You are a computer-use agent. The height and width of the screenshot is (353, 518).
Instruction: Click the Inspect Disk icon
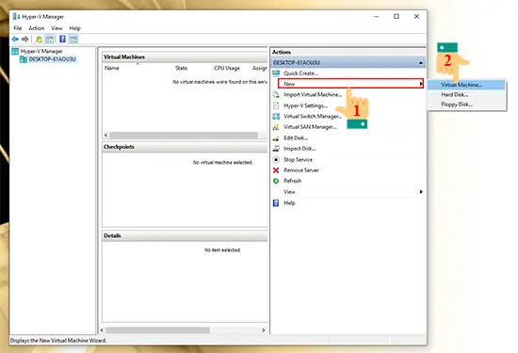[x=276, y=149]
